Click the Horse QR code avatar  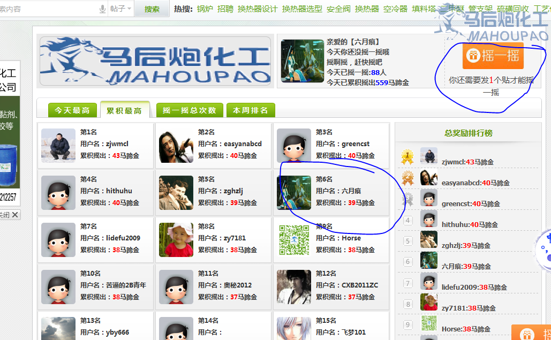point(294,240)
